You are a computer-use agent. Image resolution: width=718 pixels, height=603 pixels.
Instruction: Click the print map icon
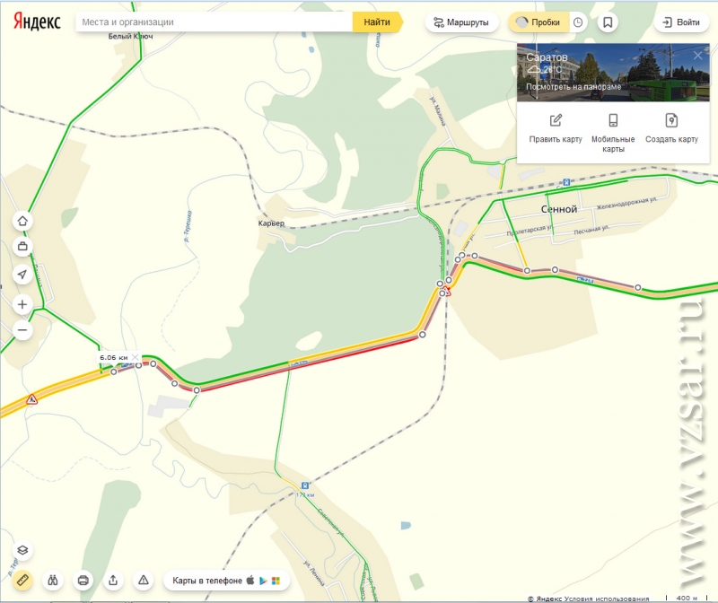[83, 581]
